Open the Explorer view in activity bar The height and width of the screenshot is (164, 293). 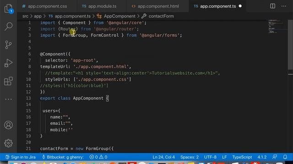(9, 9)
